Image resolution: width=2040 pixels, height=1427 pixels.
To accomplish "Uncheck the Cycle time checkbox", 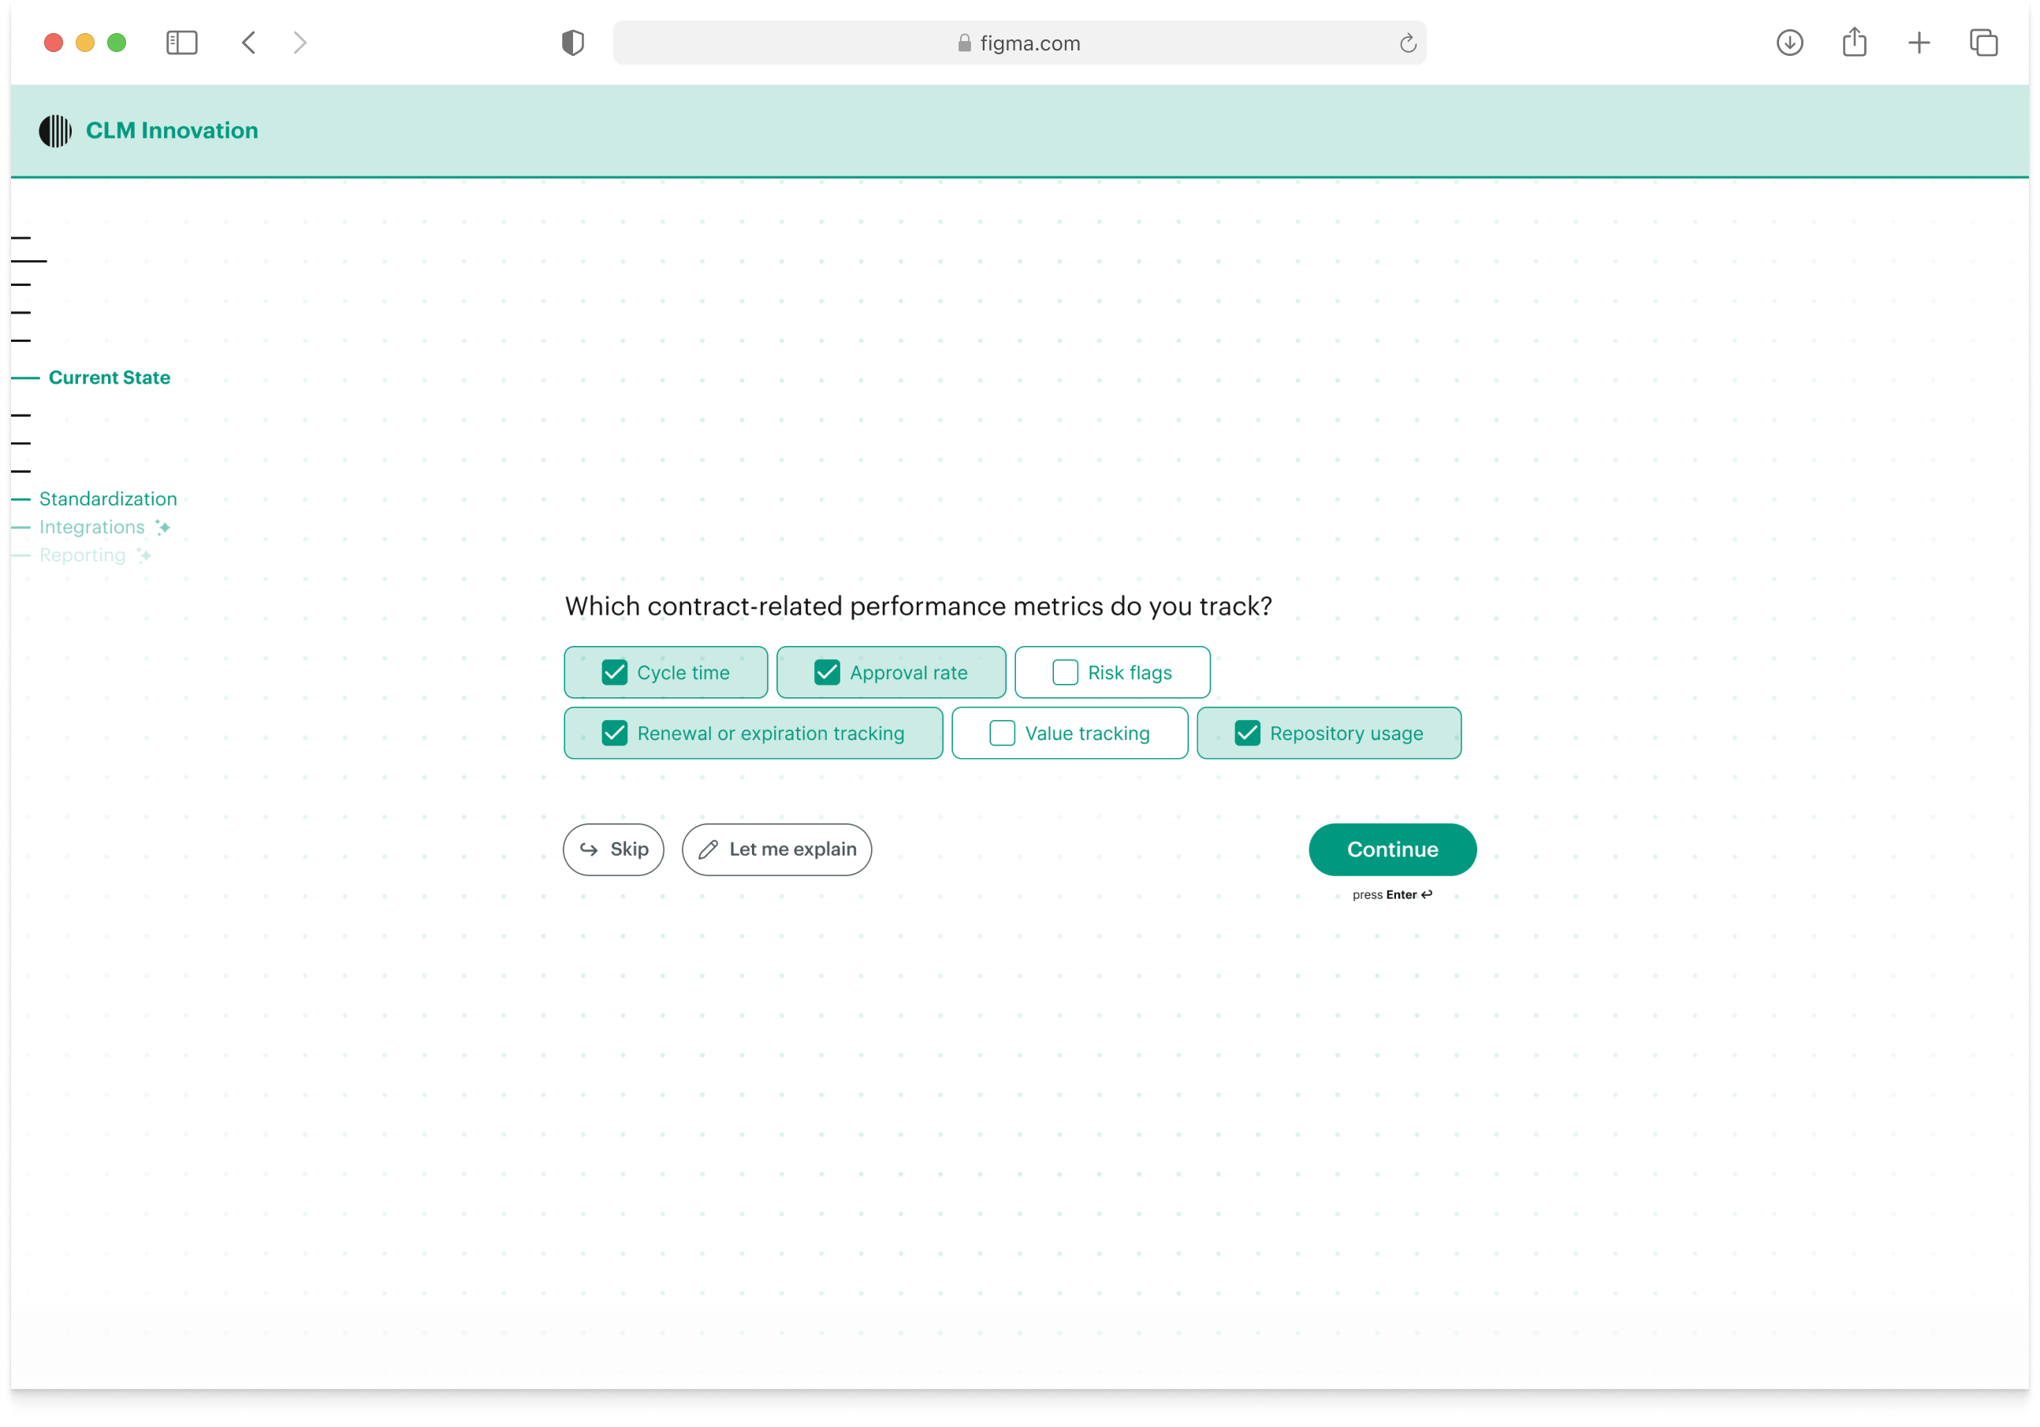I will click(x=615, y=672).
